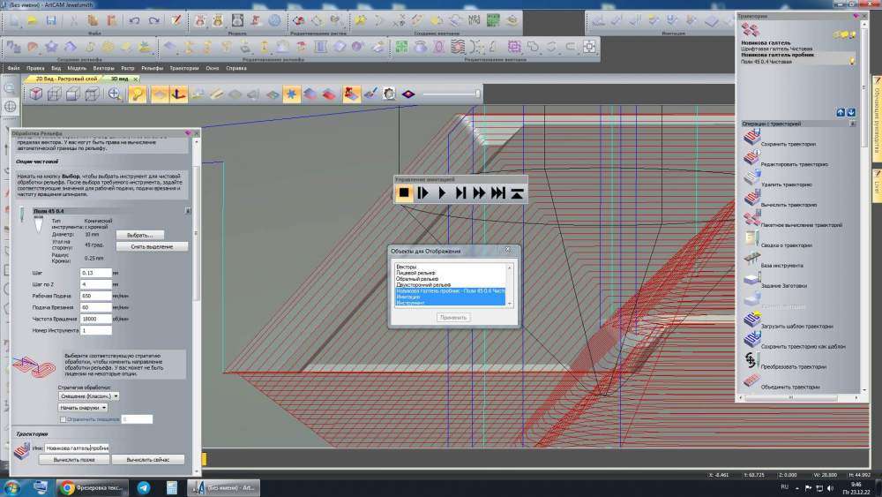Click the slider in the 3D view toolbar
This screenshot has width=882, height=497.
(451, 94)
